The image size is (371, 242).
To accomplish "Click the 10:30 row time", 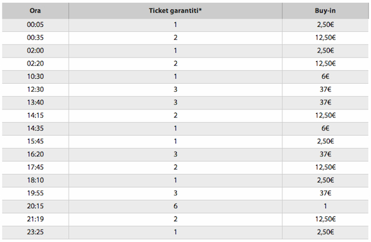I will [x=35, y=76].
